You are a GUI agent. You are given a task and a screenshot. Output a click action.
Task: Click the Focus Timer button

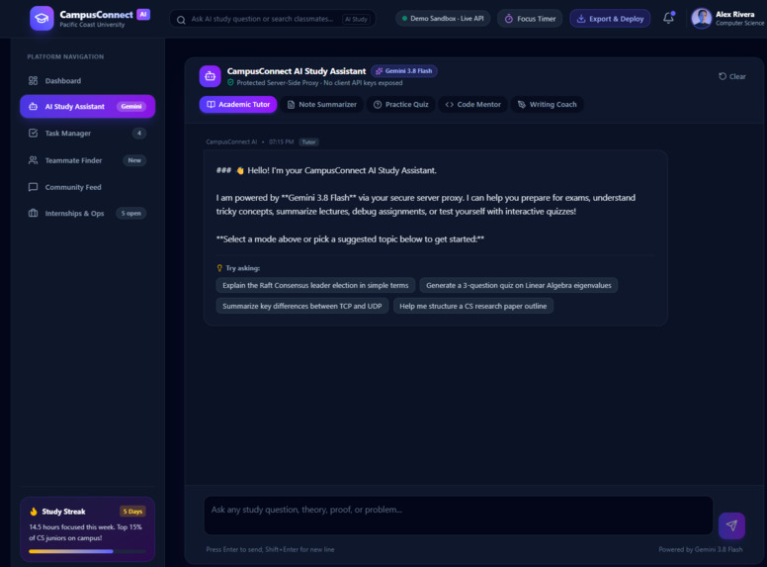click(530, 19)
